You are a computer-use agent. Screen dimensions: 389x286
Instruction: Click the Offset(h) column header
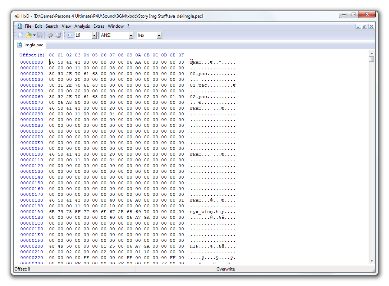(x=32, y=55)
